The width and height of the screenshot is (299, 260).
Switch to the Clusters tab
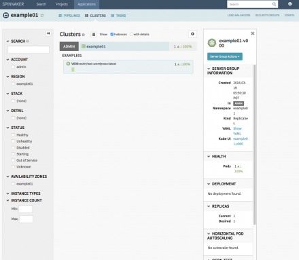click(95, 16)
